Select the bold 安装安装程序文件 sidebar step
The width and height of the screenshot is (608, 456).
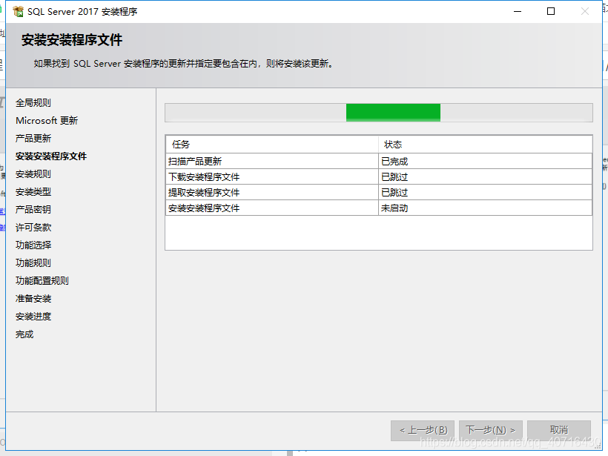click(51, 156)
